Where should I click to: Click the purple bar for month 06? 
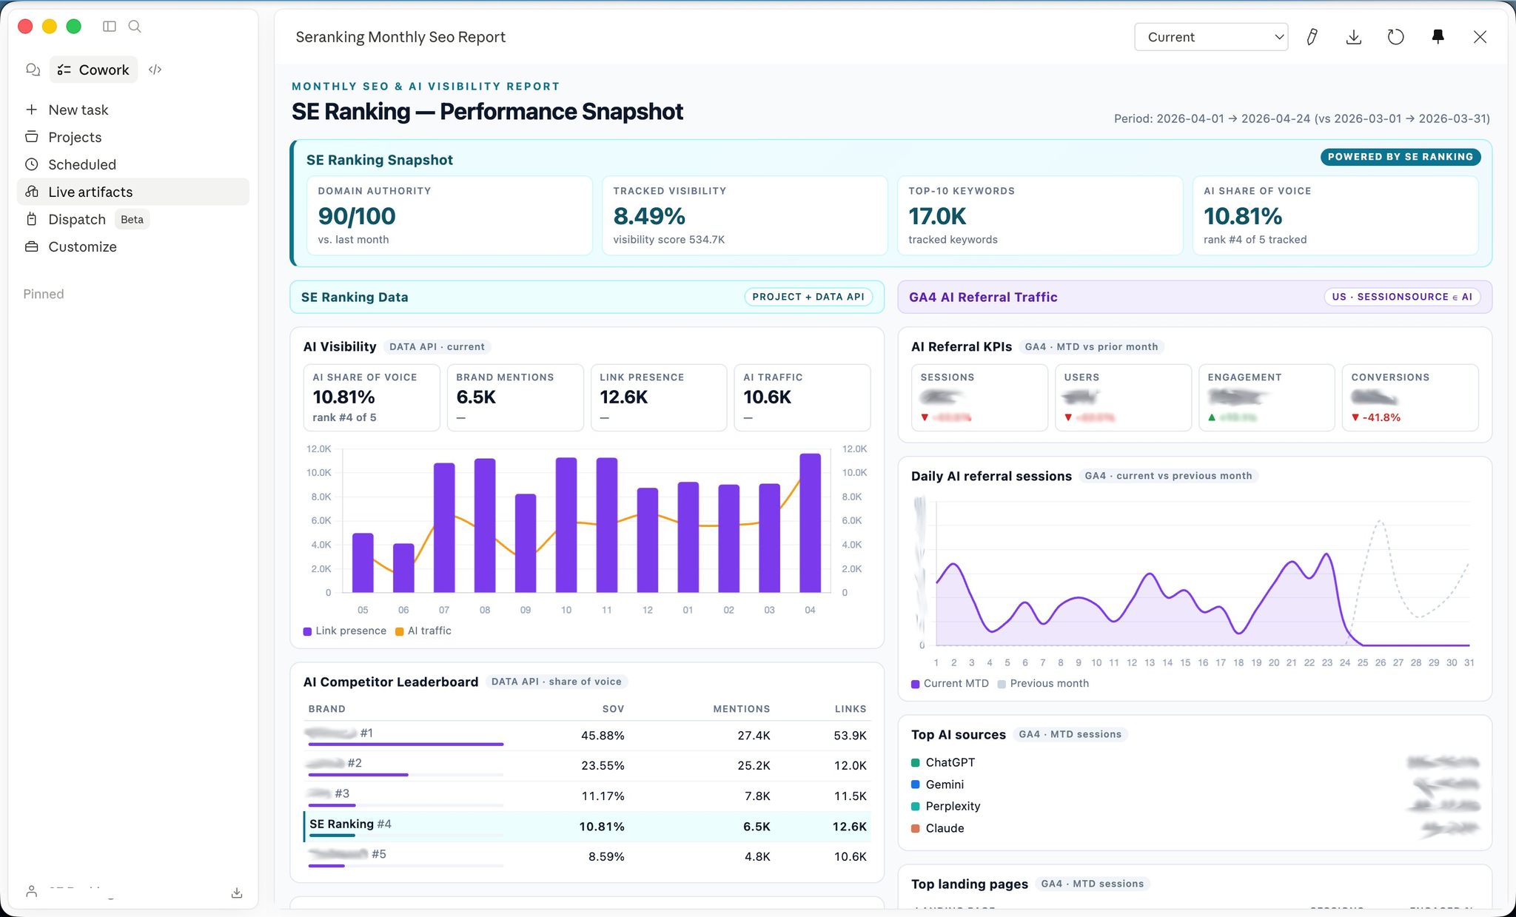pos(403,568)
